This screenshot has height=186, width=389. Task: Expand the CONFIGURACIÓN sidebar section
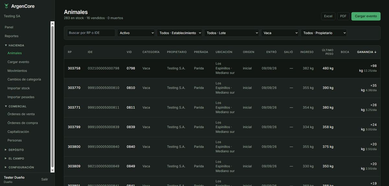(19, 167)
